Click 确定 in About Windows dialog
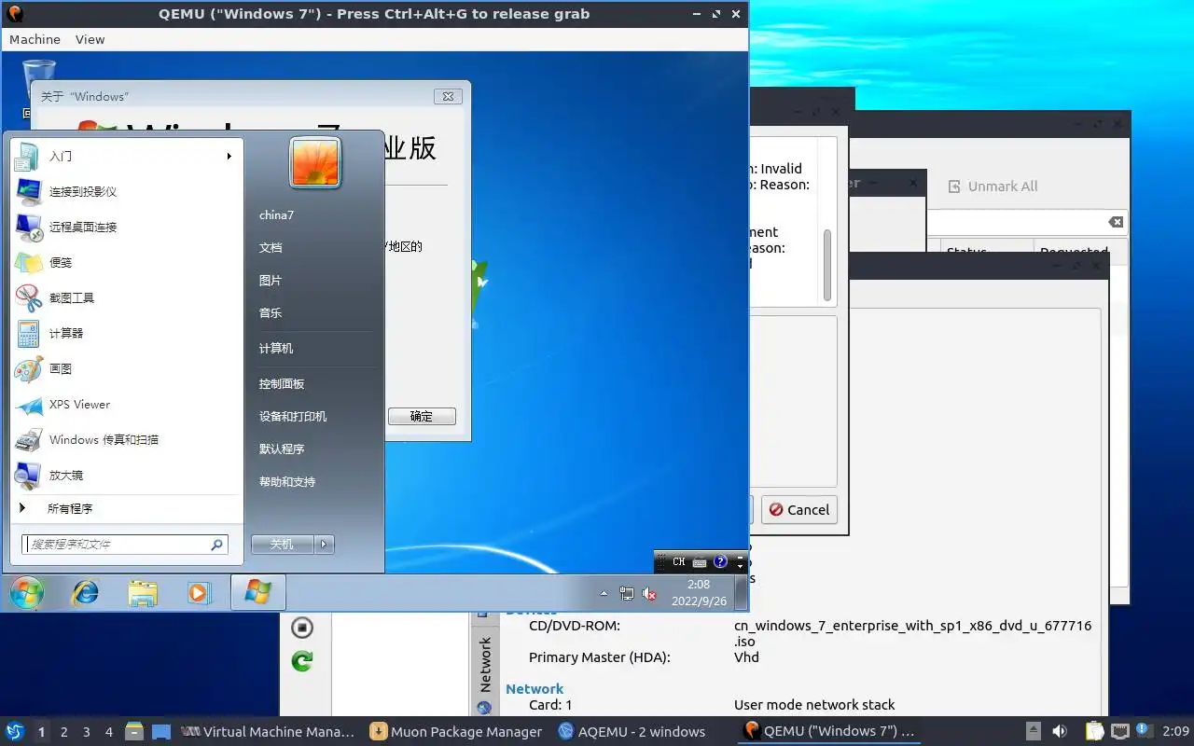Screen dimensions: 1194x746 (x=422, y=416)
